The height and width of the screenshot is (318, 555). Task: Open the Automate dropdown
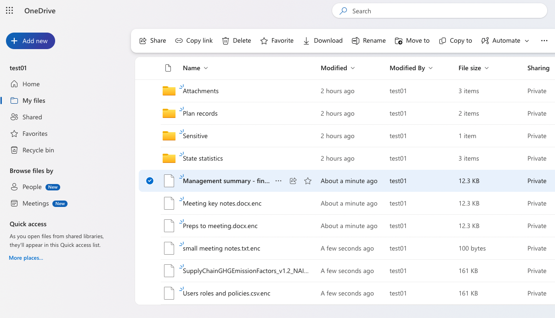click(505, 40)
